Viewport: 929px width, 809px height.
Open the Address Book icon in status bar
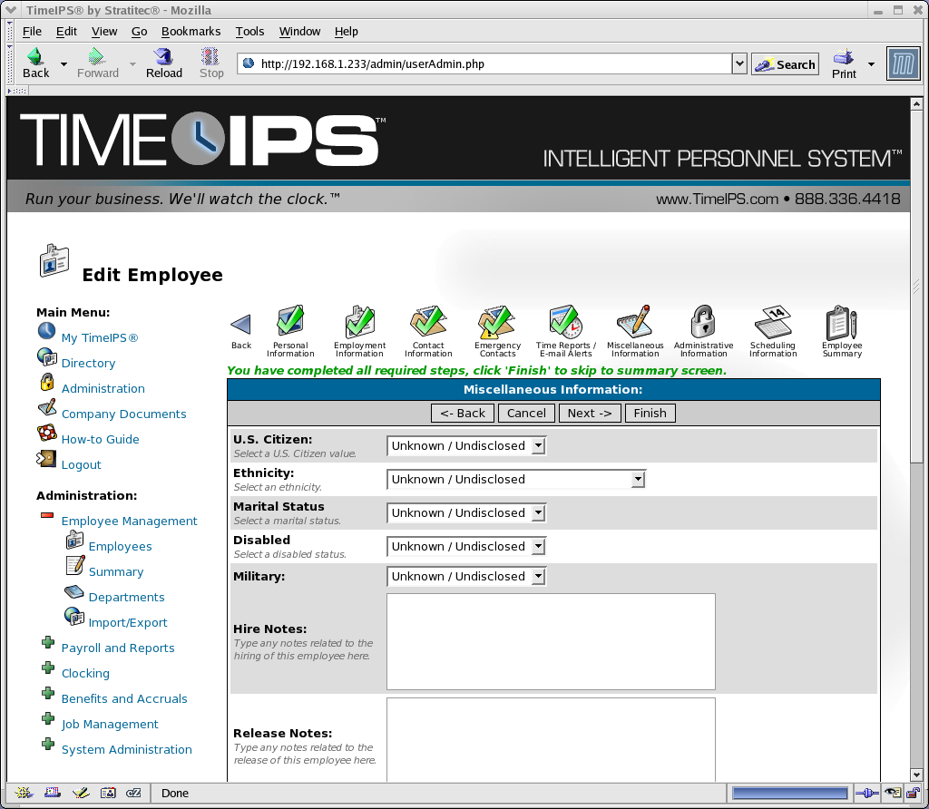(108, 793)
